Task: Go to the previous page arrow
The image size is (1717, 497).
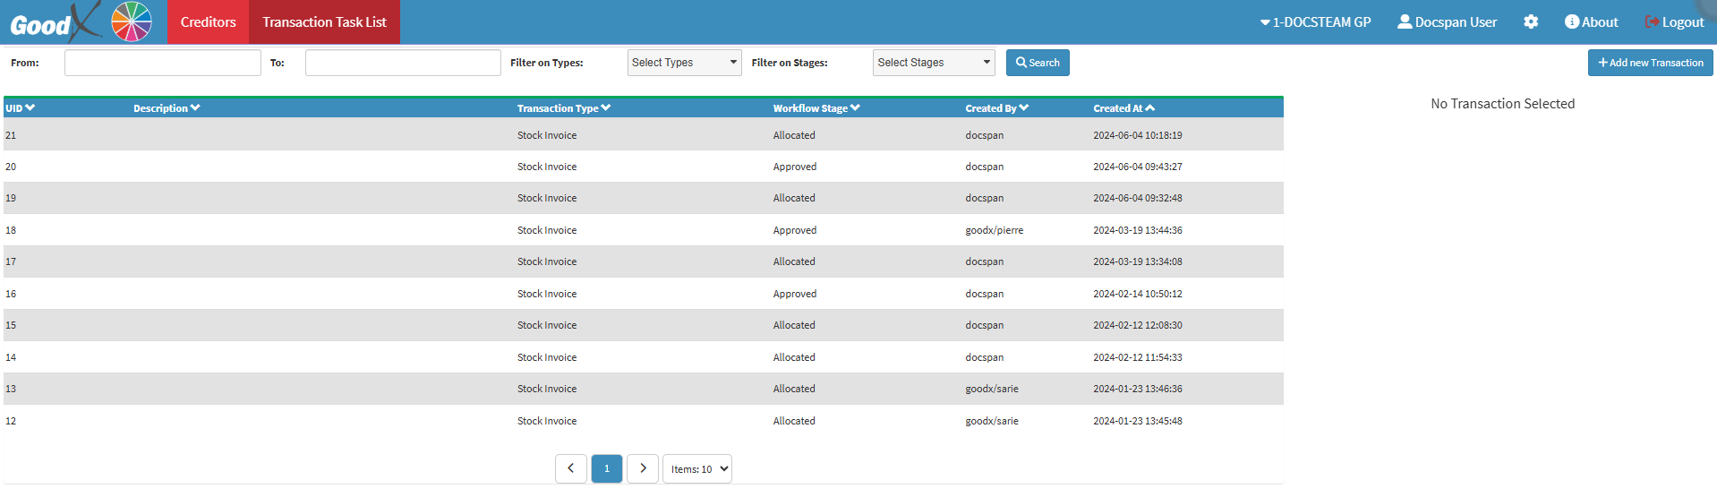Action: click(571, 468)
